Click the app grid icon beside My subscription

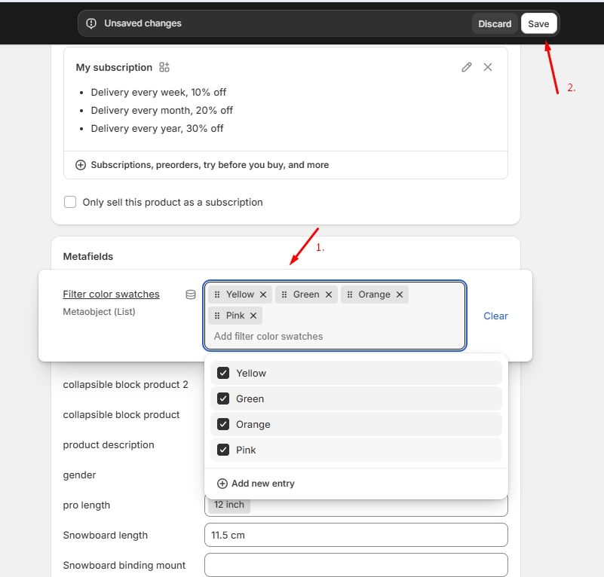(x=164, y=67)
